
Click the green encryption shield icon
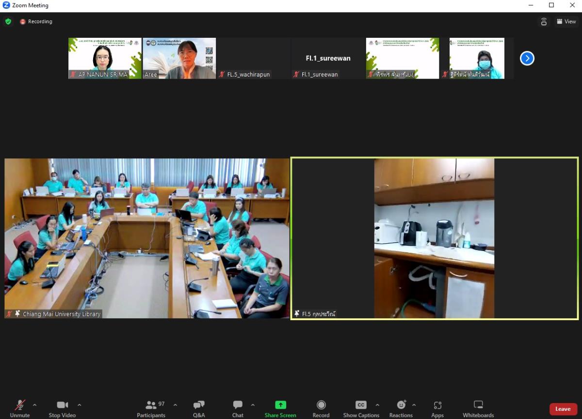tap(8, 21)
